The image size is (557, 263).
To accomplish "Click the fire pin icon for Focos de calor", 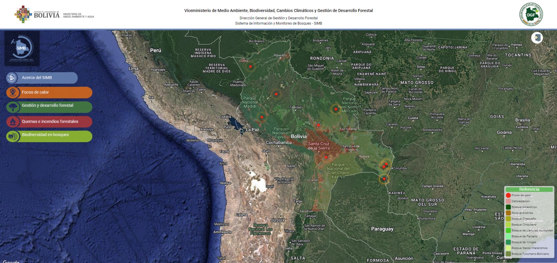I will 13,92.
